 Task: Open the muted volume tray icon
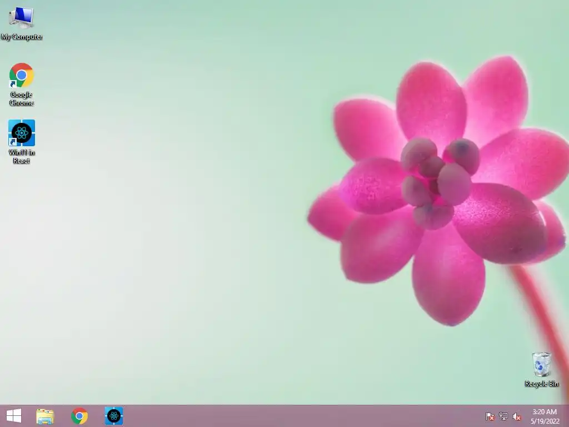pyautogui.click(x=517, y=416)
